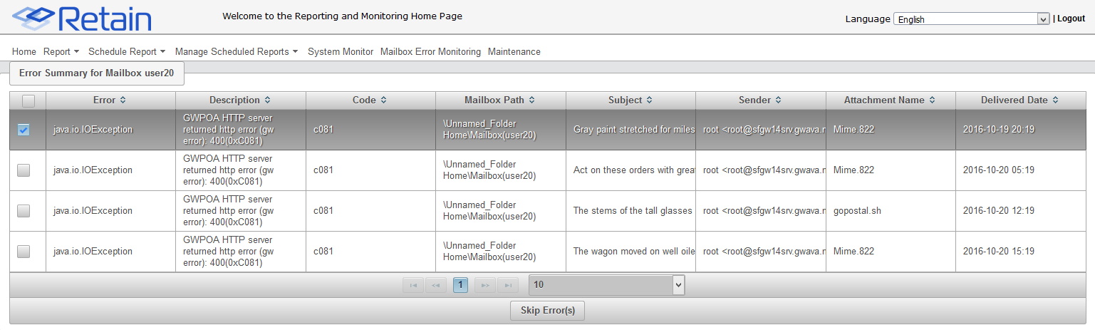Open the rows-per-page dropdown showing 10
The width and height of the screenshot is (1095, 330).
click(606, 285)
